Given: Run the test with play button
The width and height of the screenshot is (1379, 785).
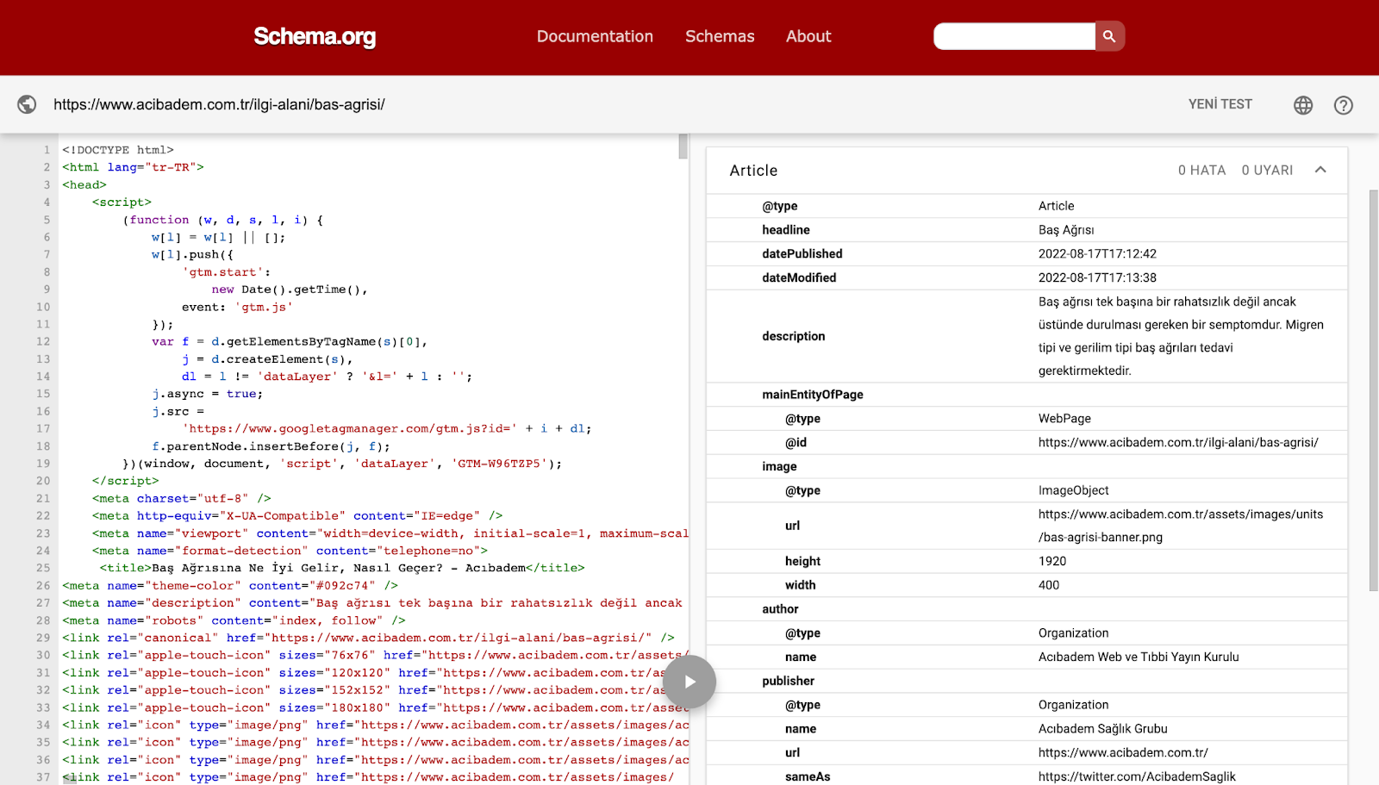Looking at the screenshot, I should pyautogui.click(x=689, y=682).
